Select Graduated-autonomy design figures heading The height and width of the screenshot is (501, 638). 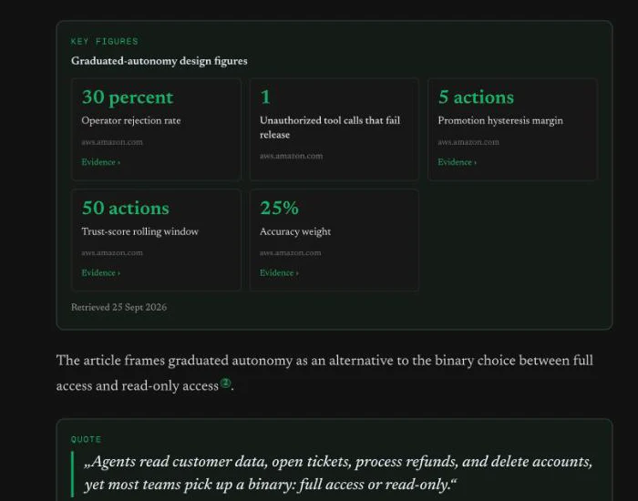click(x=159, y=61)
